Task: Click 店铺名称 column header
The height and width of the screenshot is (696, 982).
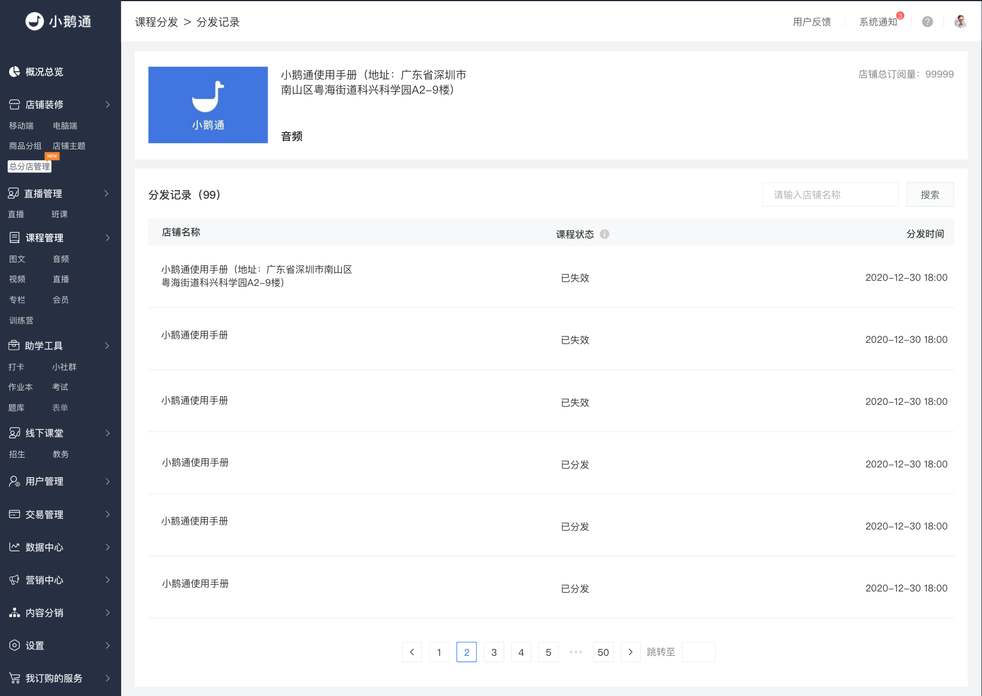Action: click(x=181, y=232)
